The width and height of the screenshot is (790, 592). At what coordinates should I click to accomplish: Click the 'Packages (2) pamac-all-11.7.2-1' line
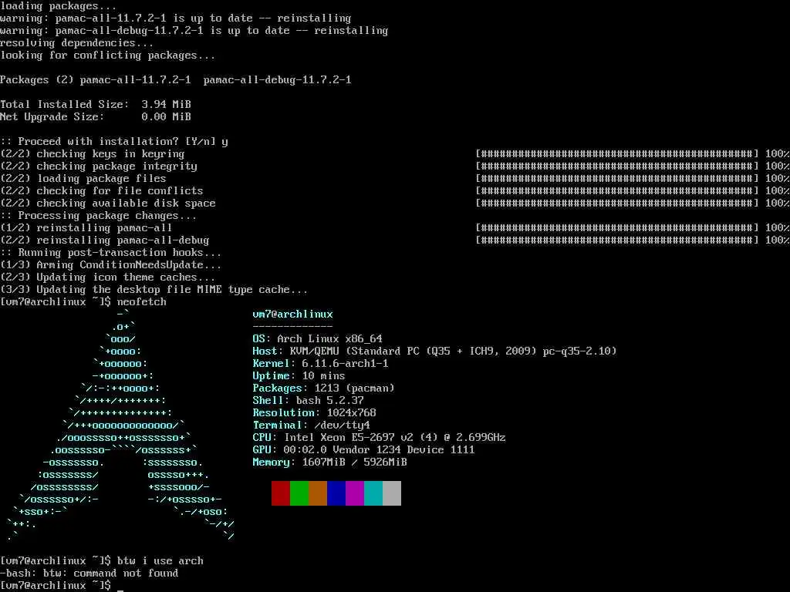(x=176, y=80)
